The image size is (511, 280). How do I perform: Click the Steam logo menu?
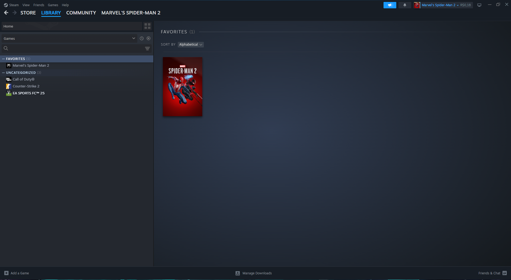(11, 5)
